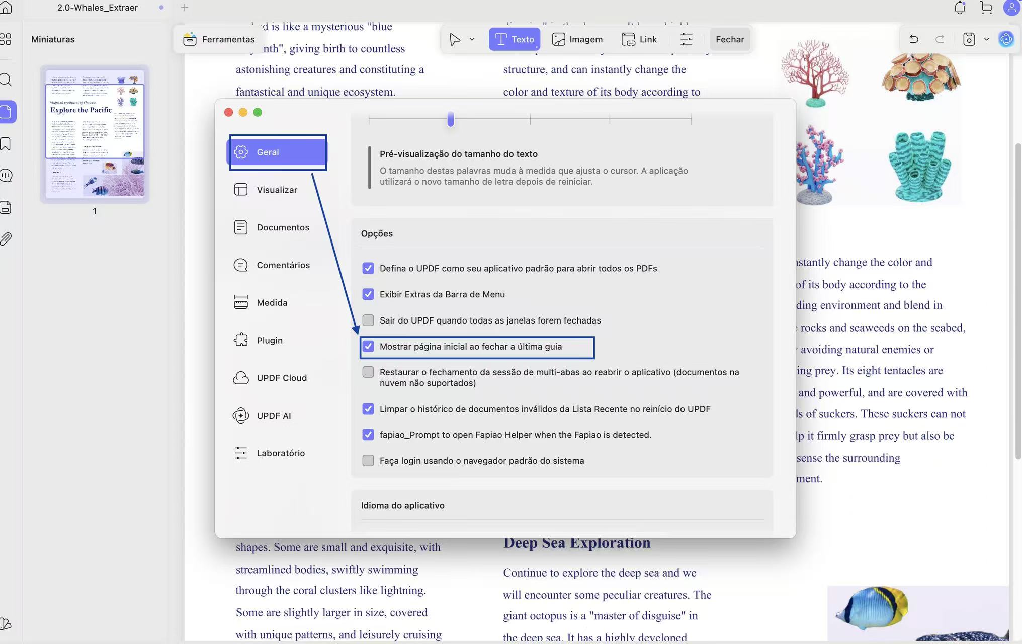Enable Sair do UPDF quando janelas fechadas
This screenshot has height=644, width=1022.
click(x=368, y=320)
